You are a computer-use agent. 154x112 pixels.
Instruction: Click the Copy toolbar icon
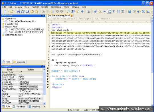48,11
